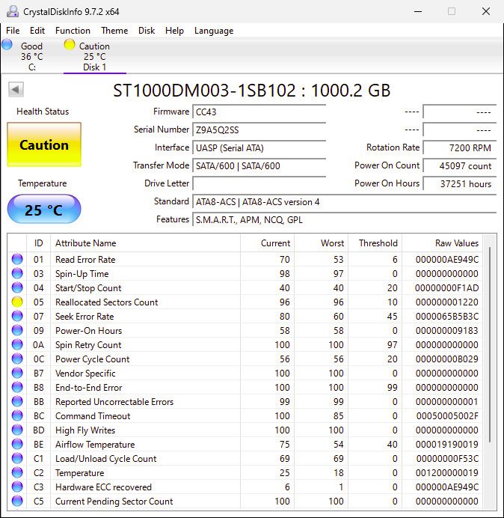Click the Features field S.M.A.R.T., APM, NCQ, GPL
Image resolution: width=504 pixels, height=518 pixels.
[x=344, y=219]
